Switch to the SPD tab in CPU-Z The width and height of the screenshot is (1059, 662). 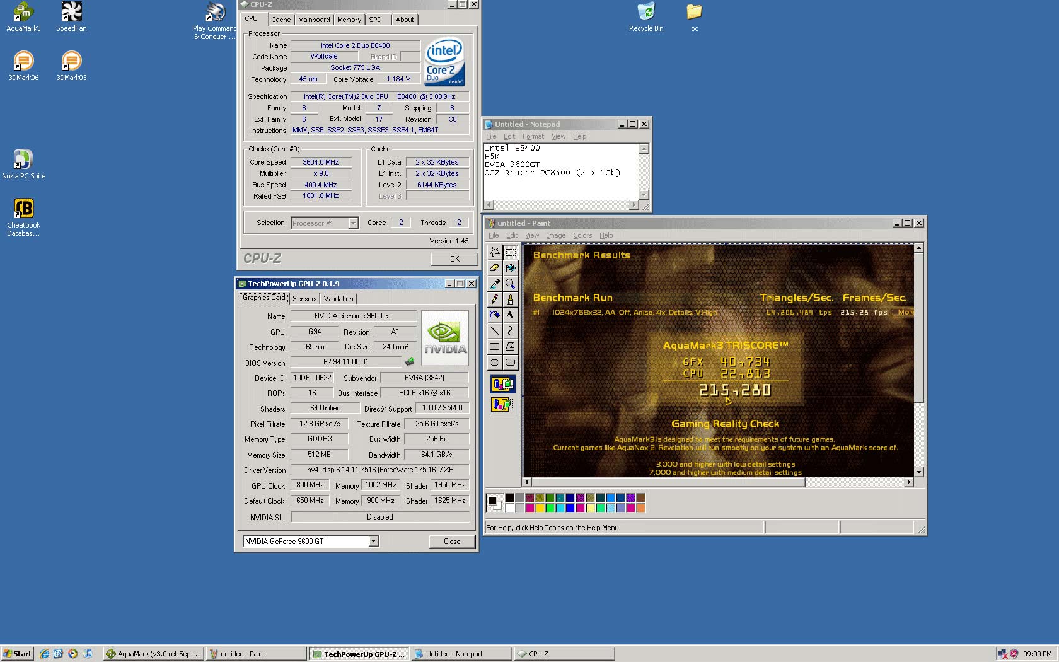point(376,20)
